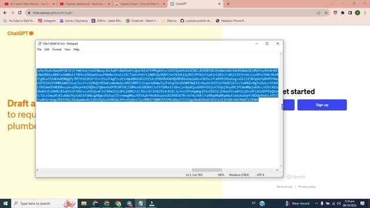Open Notepad's Format menu
370x208 pixels.
57,50
